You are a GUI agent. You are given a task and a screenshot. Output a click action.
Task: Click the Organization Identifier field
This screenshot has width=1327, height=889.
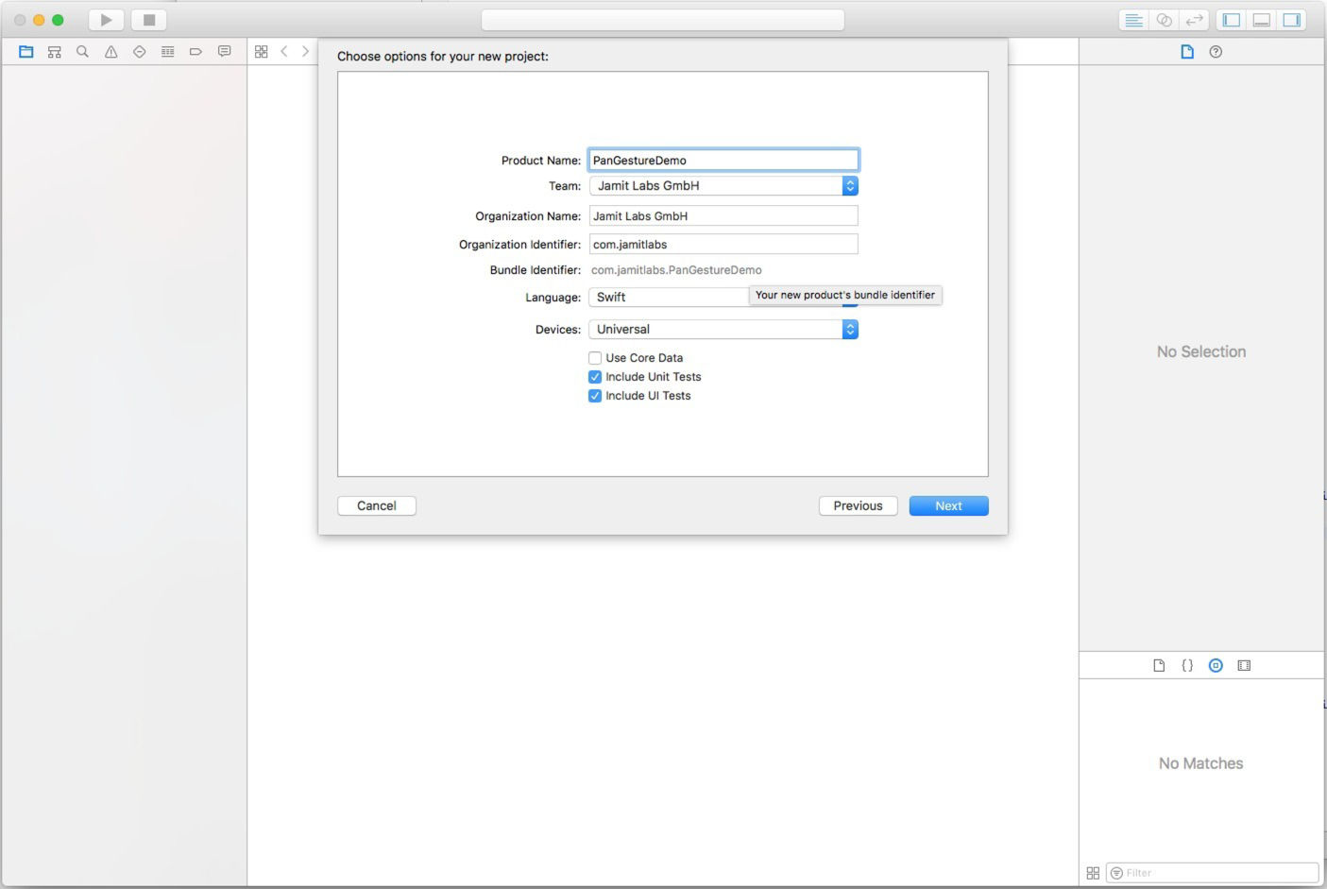coord(723,244)
